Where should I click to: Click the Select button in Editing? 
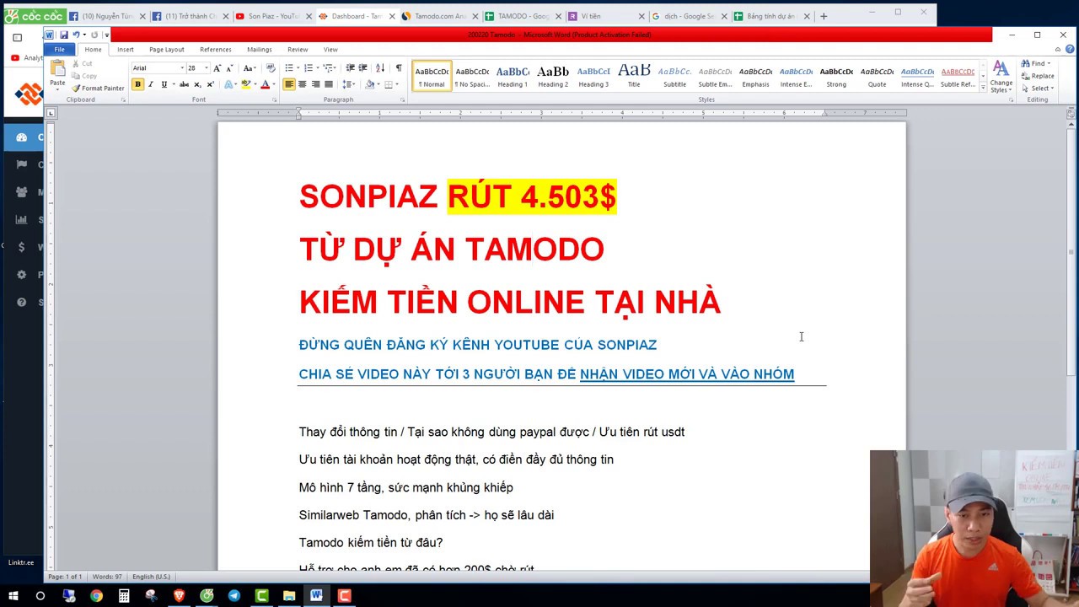[x=1038, y=88]
